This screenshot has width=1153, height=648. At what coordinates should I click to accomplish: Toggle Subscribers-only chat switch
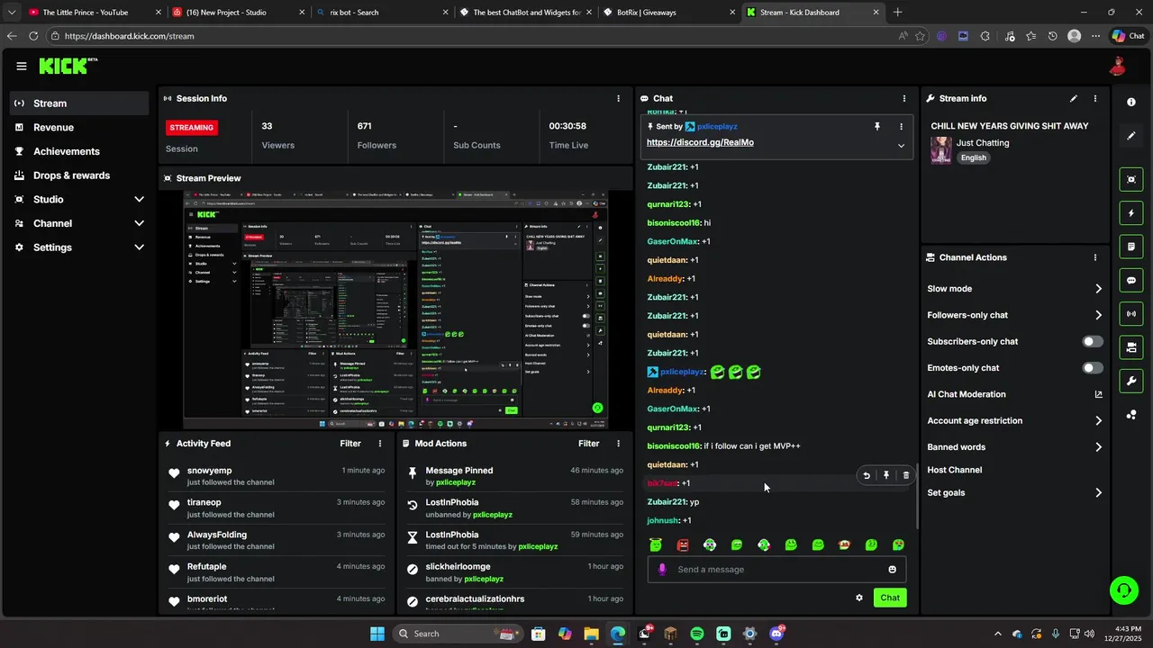click(1092, 342)
